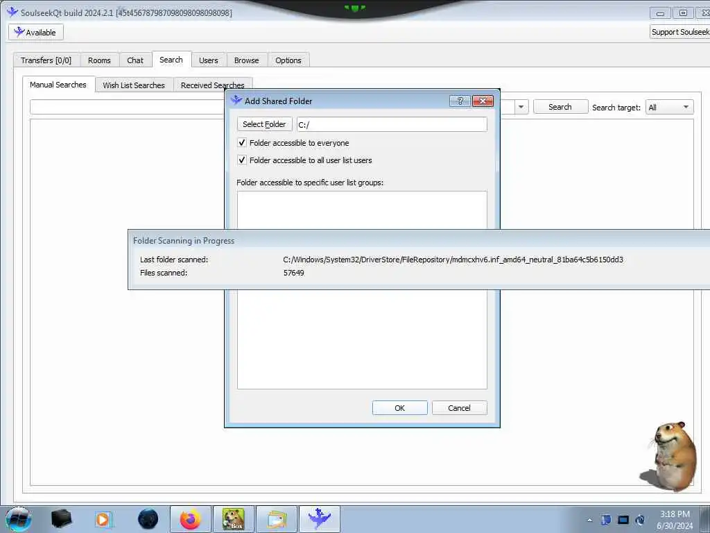Click the files scanned count 57649
Screen dimensions: 710x533
tap(294, 273)
